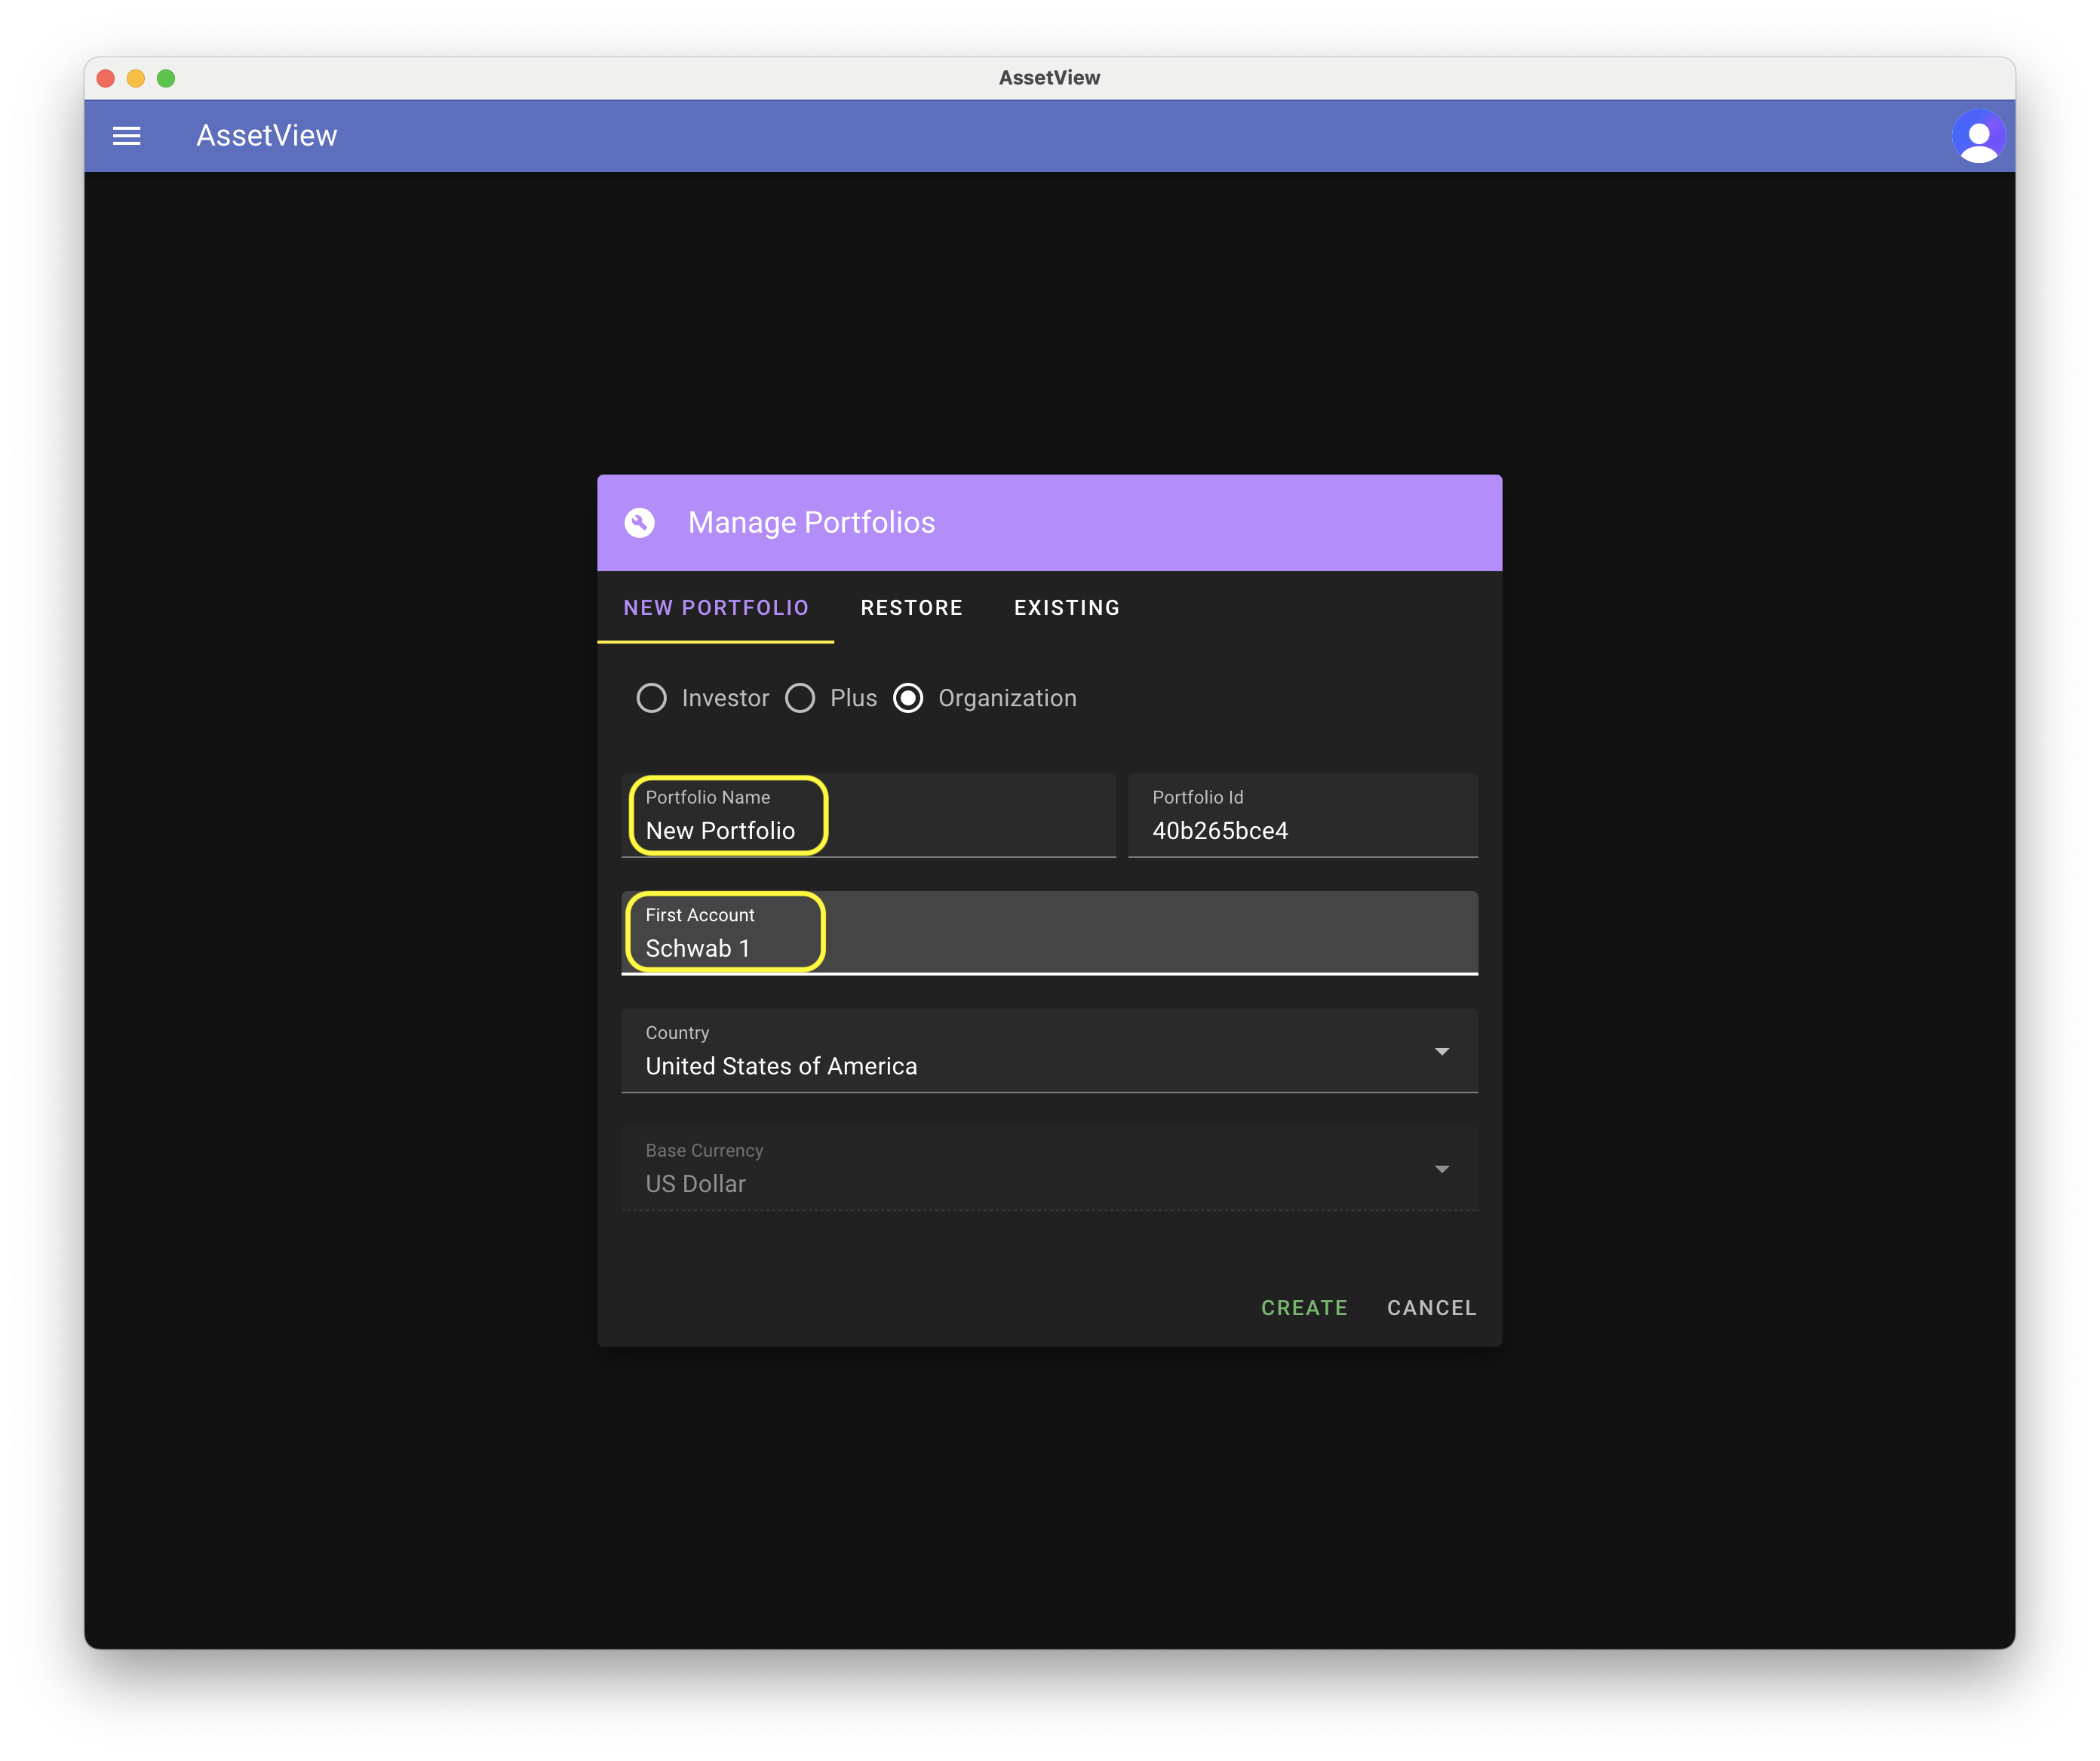
Task: Close the window with red button
Action: coord(106,78)
